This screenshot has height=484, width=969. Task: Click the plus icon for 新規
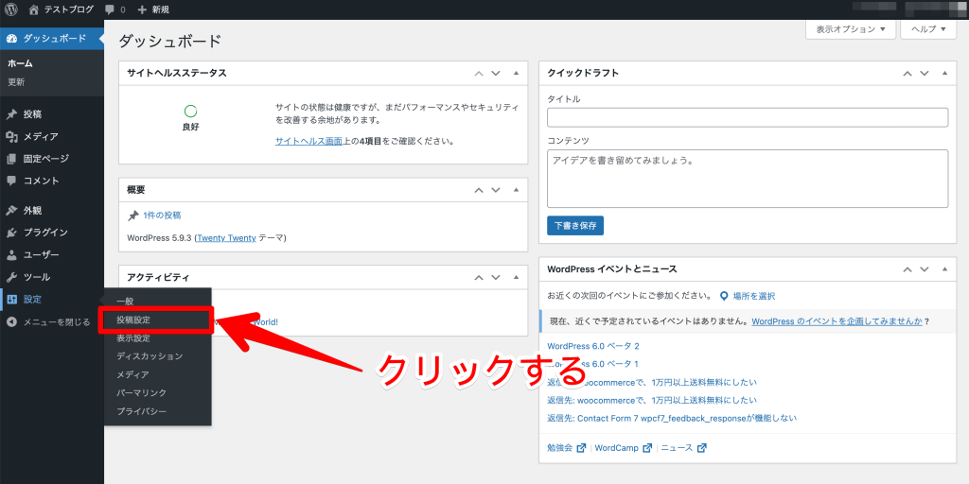142,9
